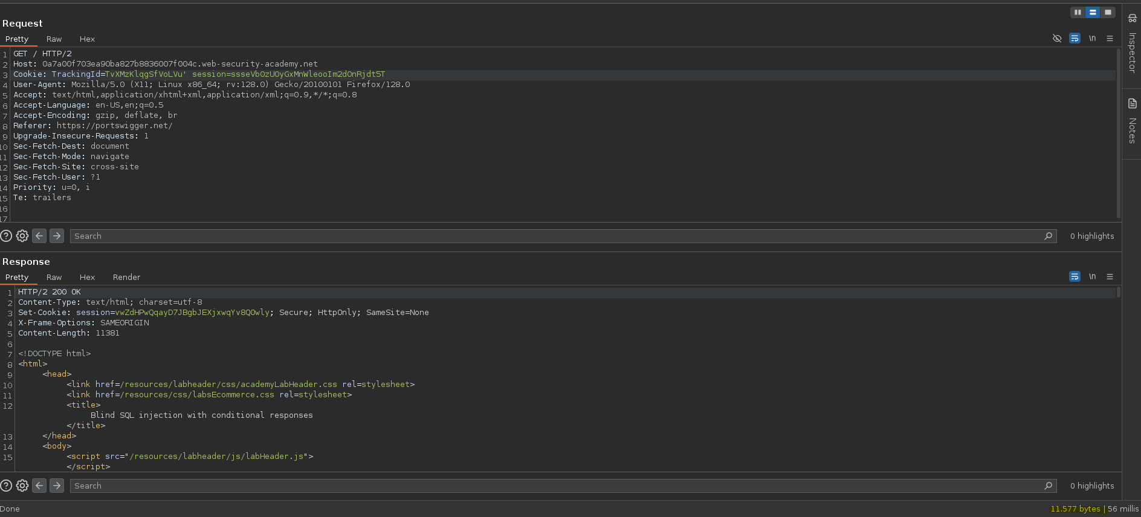The image size is (1141, 517).
Task: Click the Content-Type response header
Action: [x=110, y=302]
